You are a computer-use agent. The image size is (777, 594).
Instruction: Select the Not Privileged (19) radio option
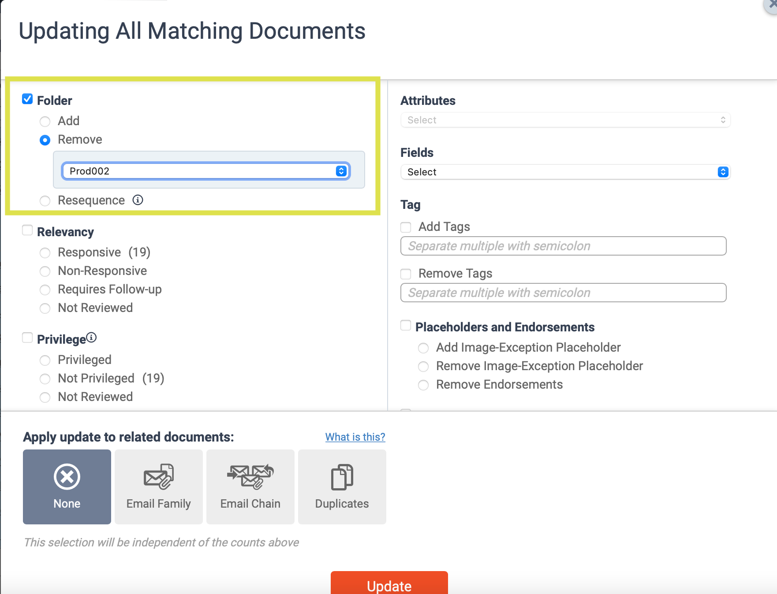(x=45, y=379)
